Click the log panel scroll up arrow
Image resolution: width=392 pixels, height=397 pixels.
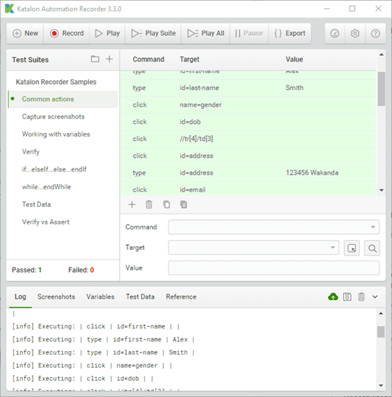[x=381, y=313]
